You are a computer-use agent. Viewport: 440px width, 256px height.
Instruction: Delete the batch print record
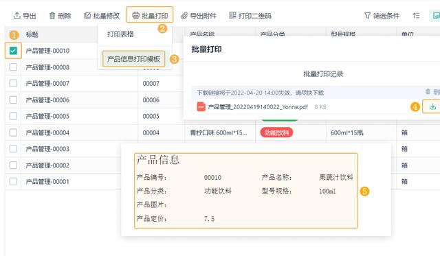coord(432,92)
